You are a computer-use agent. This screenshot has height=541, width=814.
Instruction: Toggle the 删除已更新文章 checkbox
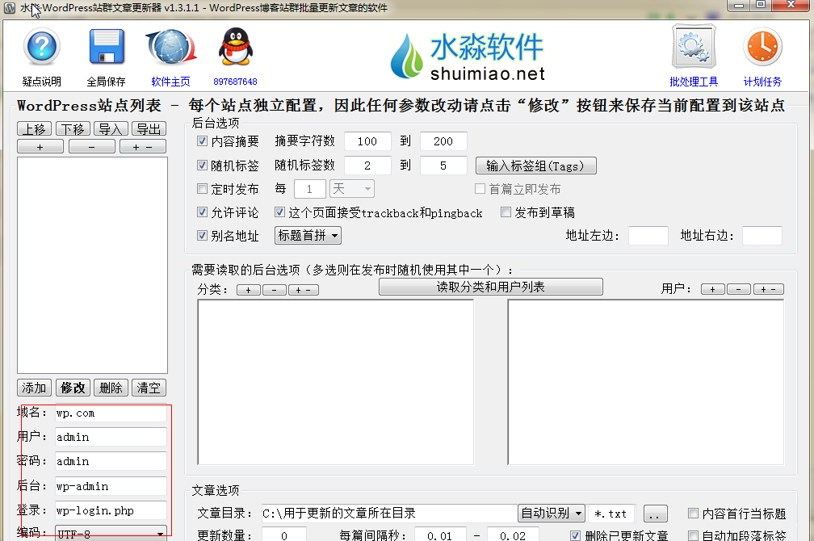(x=575, y=535)
